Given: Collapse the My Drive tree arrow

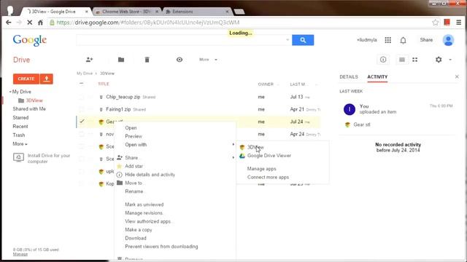Looking at the screenshot, I should (10, 92).
